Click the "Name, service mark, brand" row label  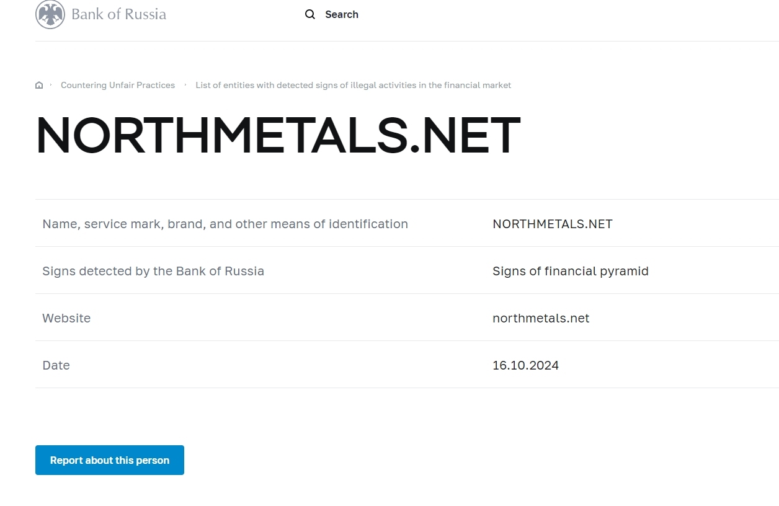[225, 224]
